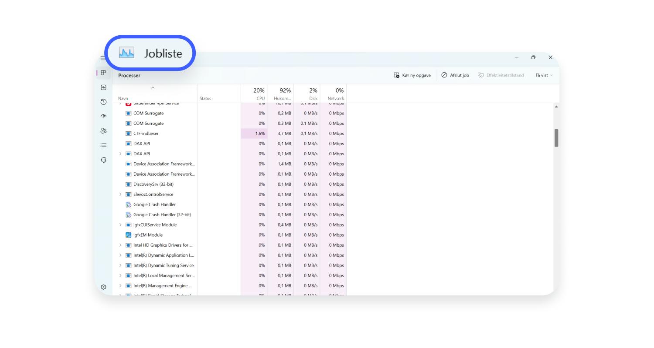The width and height of the screenshot is (654, 348).
Task: Select Intel(R) Dynamic Tuning Service name
Action: (163, 265)
